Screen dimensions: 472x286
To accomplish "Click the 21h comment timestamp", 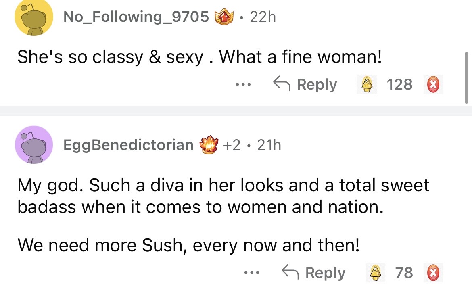I will tap(269, 145).
